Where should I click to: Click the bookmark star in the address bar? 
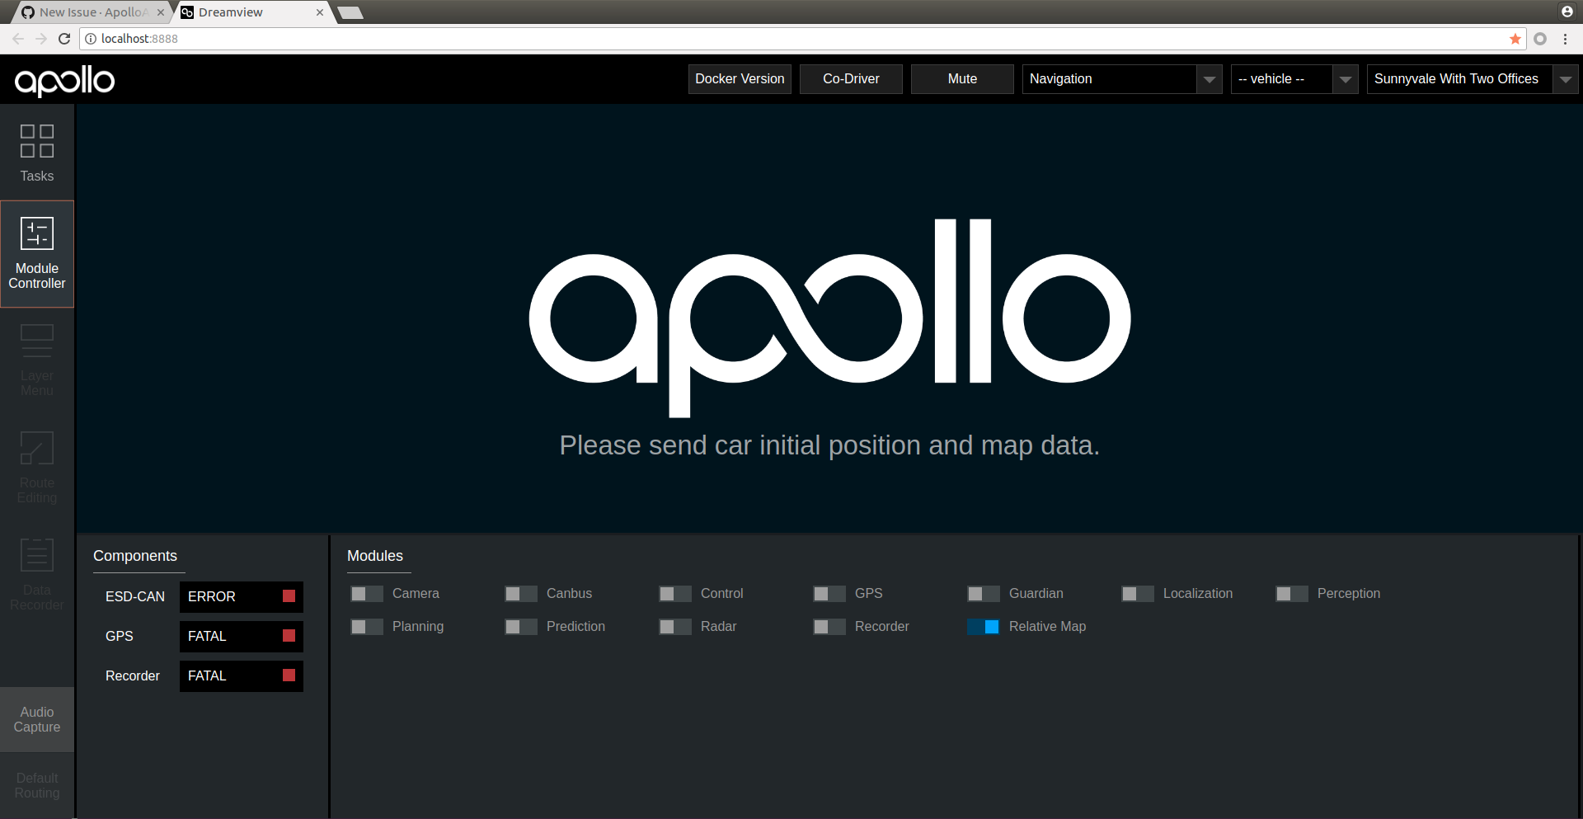pos(1515,39)
